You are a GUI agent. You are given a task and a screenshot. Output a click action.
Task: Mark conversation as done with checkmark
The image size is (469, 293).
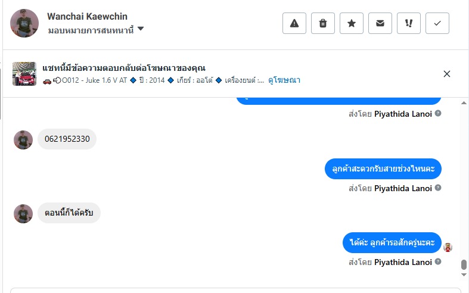(x=437, y=23)
